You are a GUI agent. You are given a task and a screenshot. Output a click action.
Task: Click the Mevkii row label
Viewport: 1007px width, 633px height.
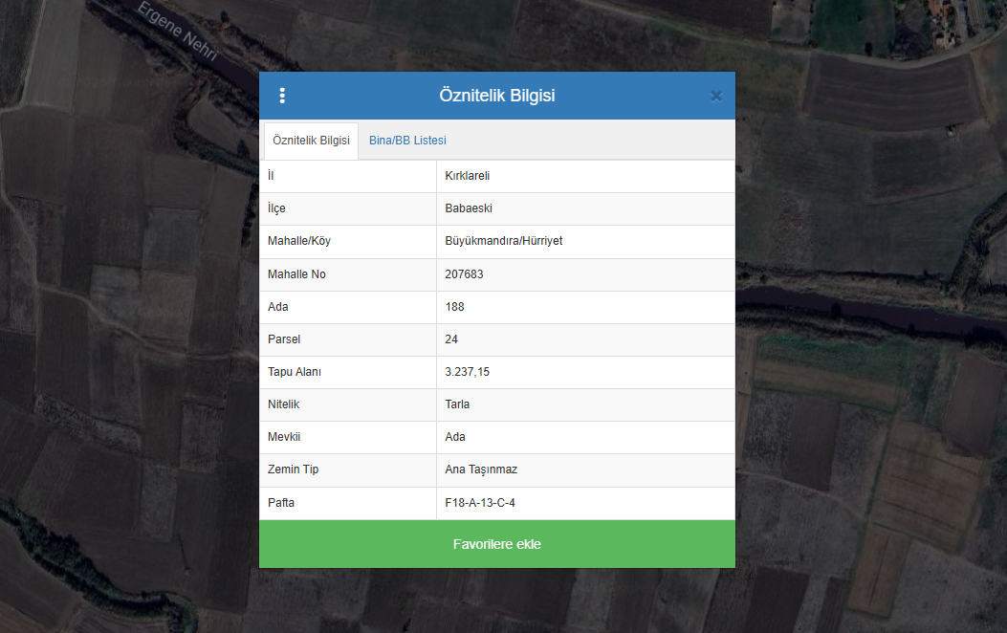pos(285,437)
